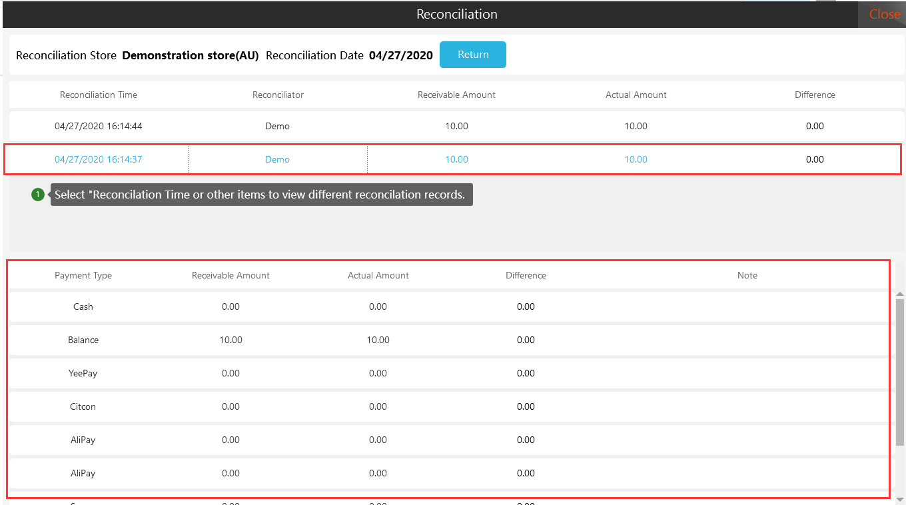Select the Cash payment type row
This screenshot has width=906, height=505.
point(83,306)
